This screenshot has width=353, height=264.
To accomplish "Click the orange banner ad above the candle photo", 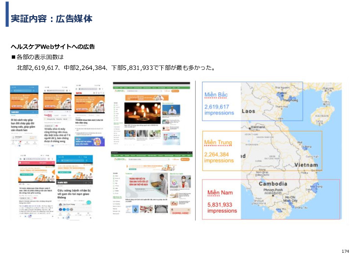I will 147,97.
